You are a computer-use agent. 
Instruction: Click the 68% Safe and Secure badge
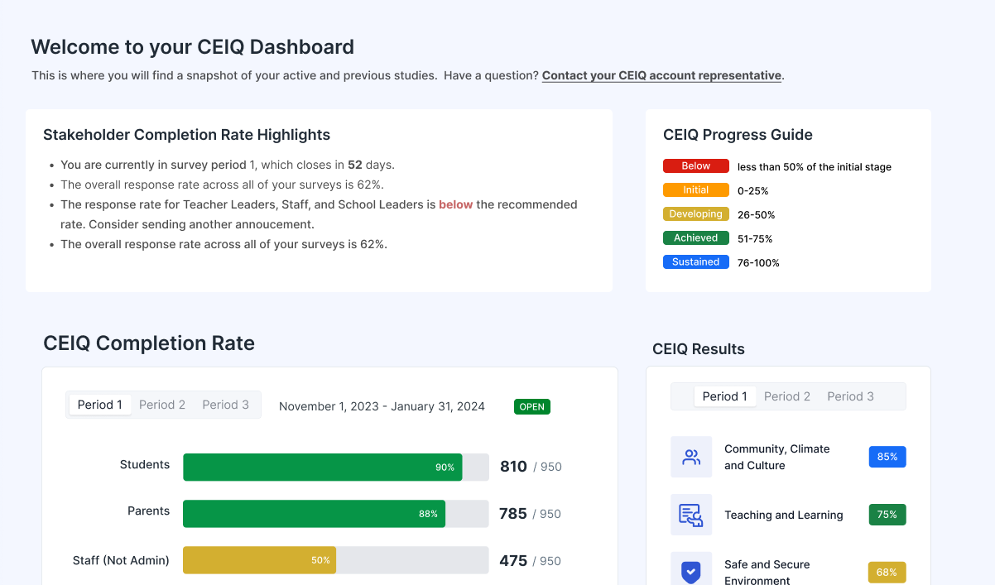(887, 572)
